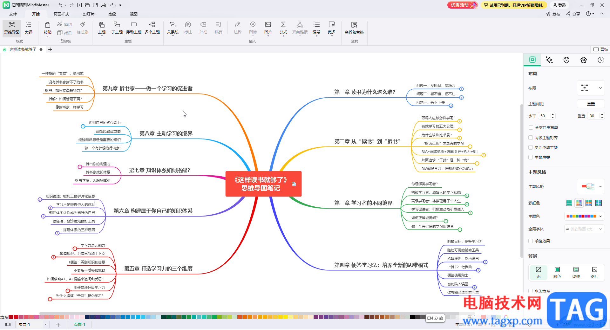
Task: Insert a Picture (图片)
Action: click(268, 28)
